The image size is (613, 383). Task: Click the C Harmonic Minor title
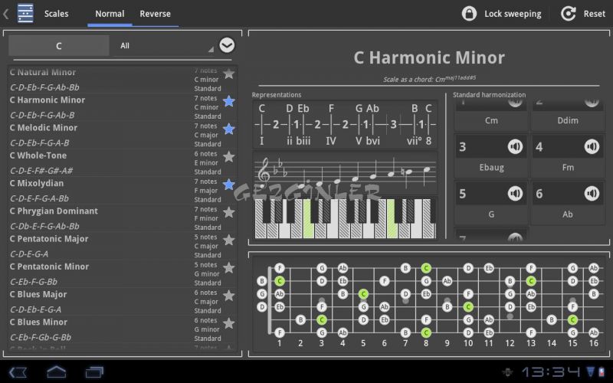[429, 58]
